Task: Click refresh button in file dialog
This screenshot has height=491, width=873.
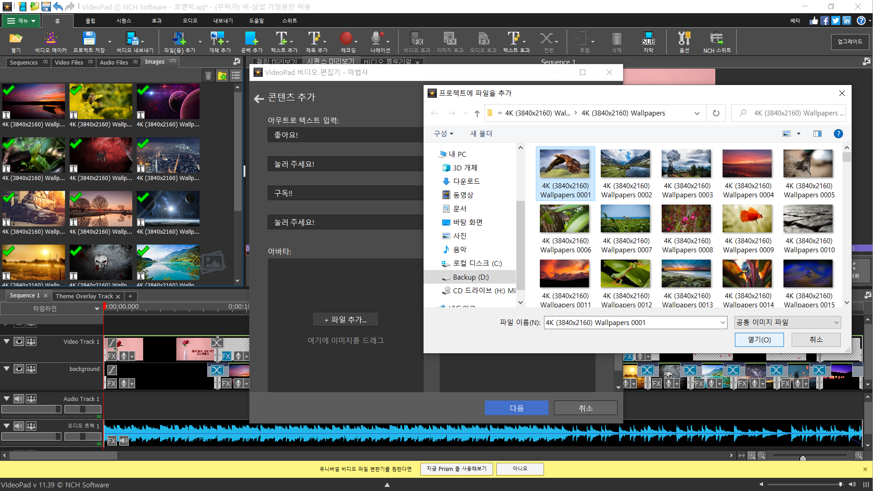Action: tap(716, 113)
